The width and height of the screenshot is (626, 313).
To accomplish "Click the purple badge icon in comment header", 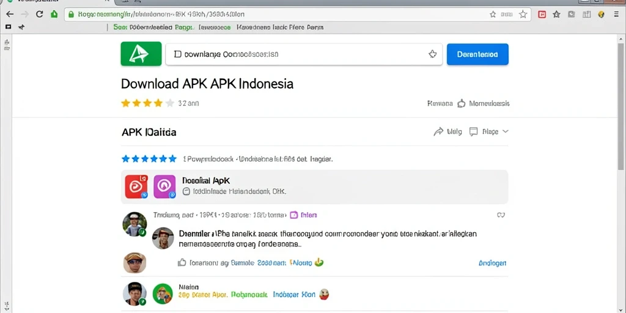I will click(294, 215).
